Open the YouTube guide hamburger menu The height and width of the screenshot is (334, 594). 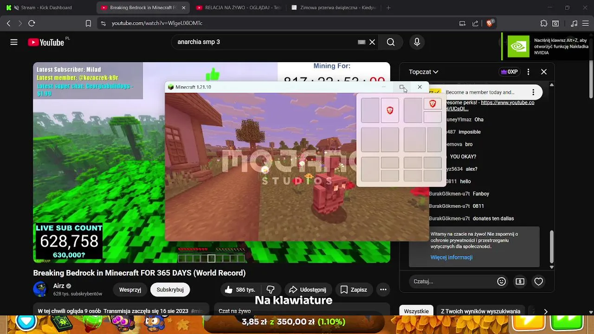tap(14, 42)
